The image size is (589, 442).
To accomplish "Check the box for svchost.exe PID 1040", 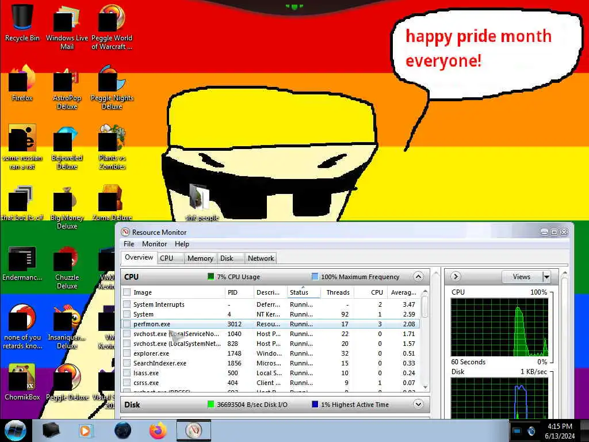I will point(127,333).
